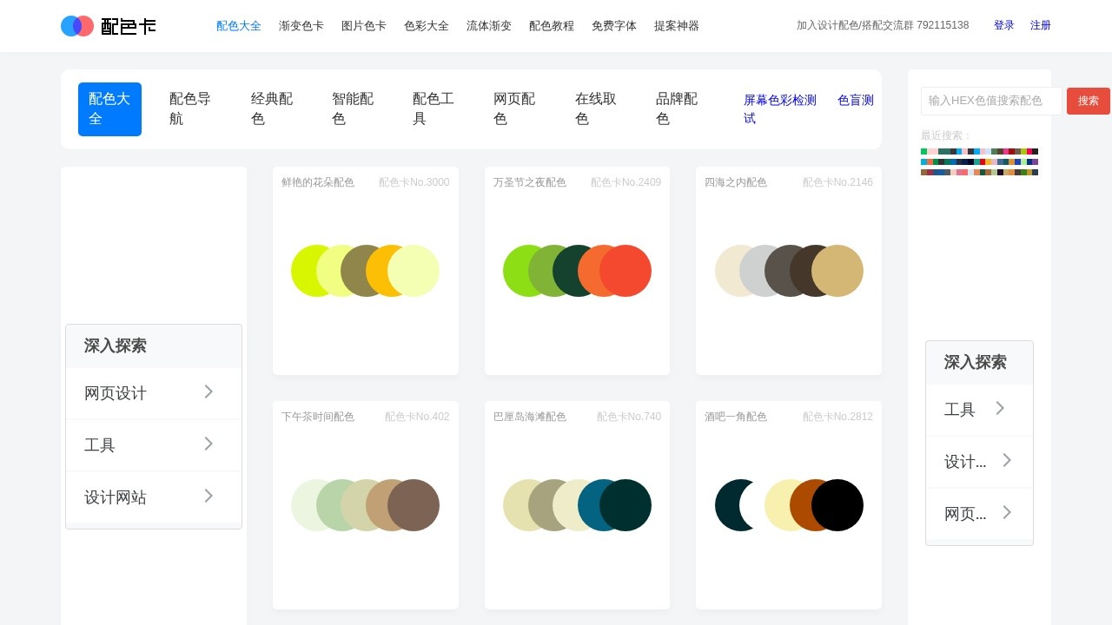Screen dimensions: 1112x625
Task: Expand the 网页设计 chevron in left panel
Action: [208, 392]
